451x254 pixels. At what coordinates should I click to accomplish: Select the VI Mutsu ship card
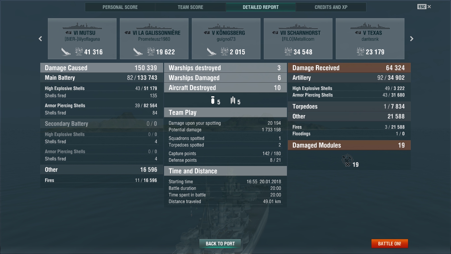(82, 39)
